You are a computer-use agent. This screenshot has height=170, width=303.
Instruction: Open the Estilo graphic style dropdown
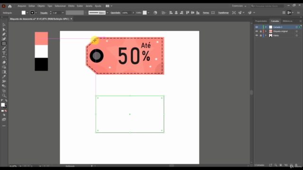pyautogui.click(x=148, y=13)
